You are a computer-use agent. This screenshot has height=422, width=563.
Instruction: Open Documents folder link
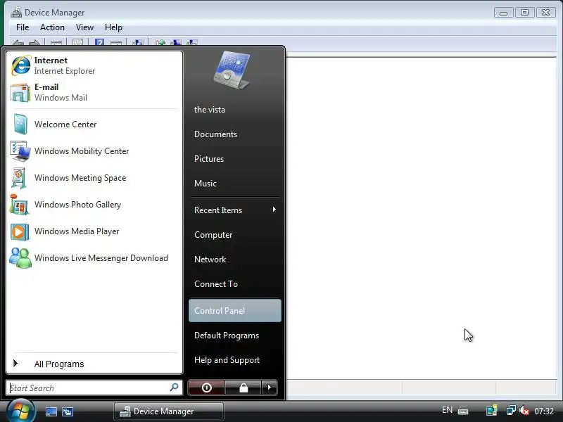pyautogui.click(x=235, y=134)
